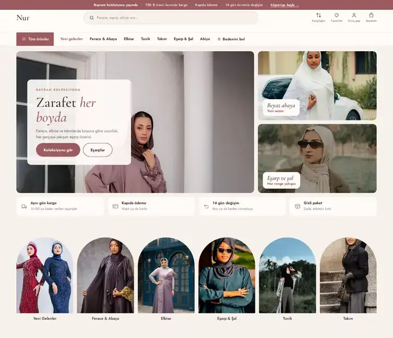This screenshot has height=338, width=393.
Task: Select Elbise in the navigation bar
Action: click(x=129, y=39)
